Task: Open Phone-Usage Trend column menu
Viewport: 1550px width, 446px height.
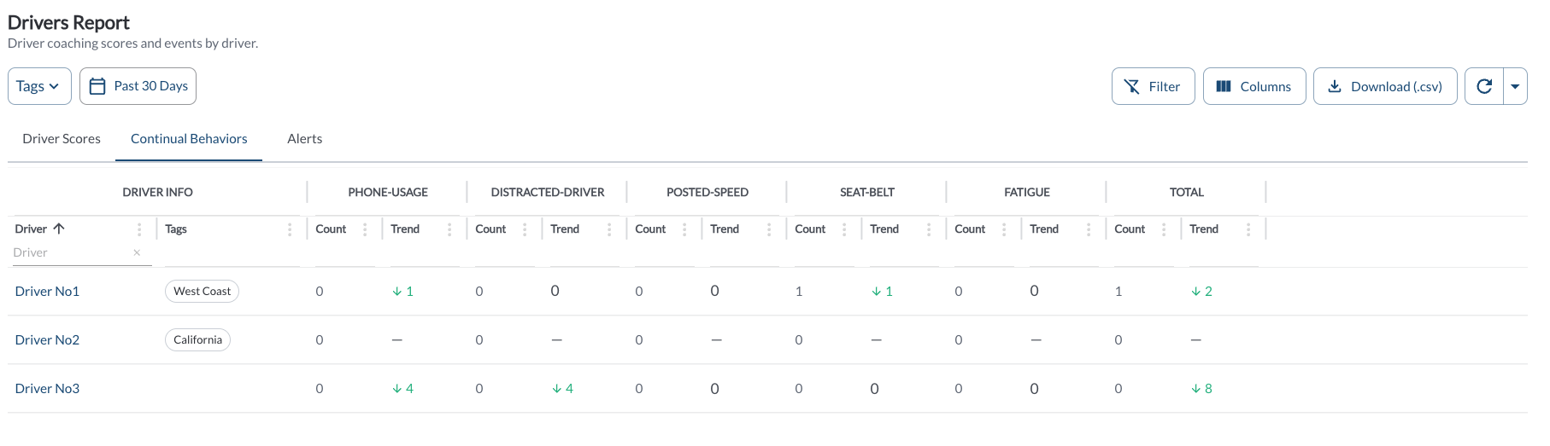Action: click(449, 229)
